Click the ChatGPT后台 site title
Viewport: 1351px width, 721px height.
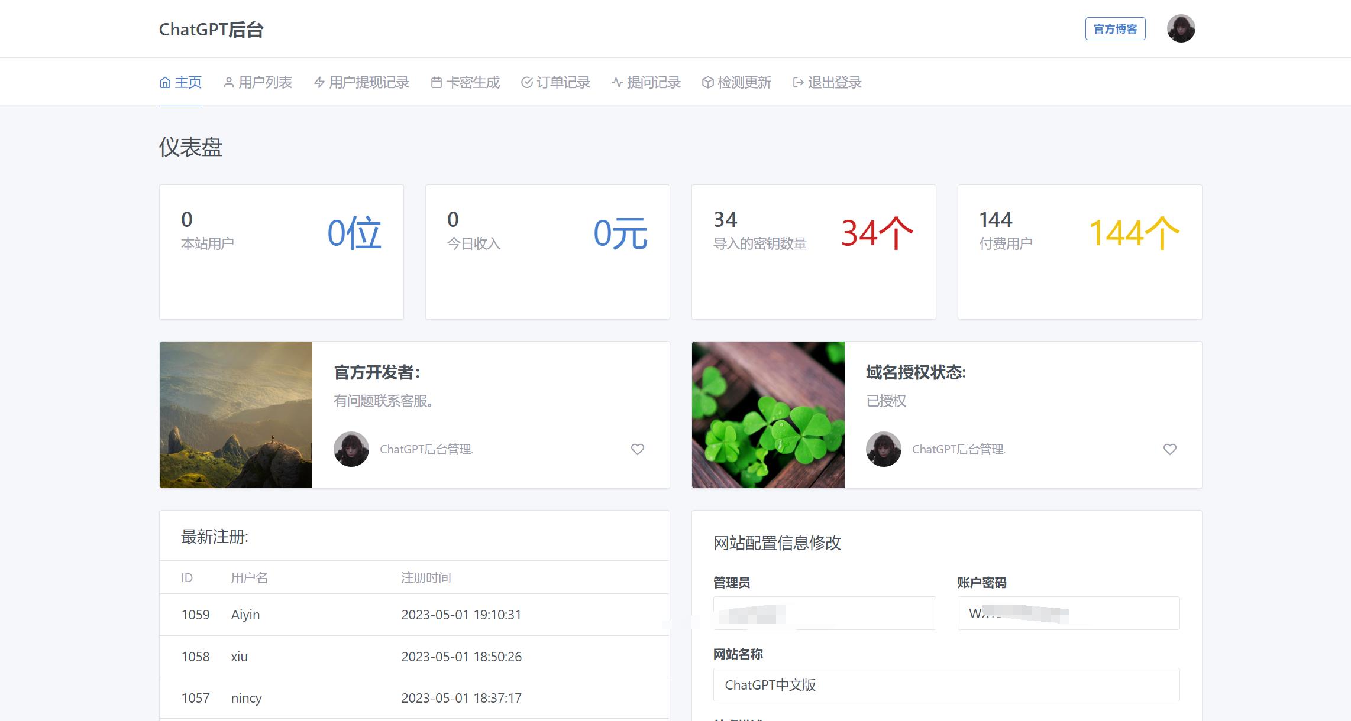(x=211, y=30)
